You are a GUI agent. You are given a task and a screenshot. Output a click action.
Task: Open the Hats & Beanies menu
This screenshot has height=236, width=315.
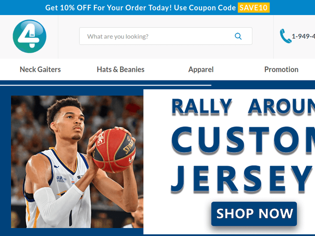121,70
